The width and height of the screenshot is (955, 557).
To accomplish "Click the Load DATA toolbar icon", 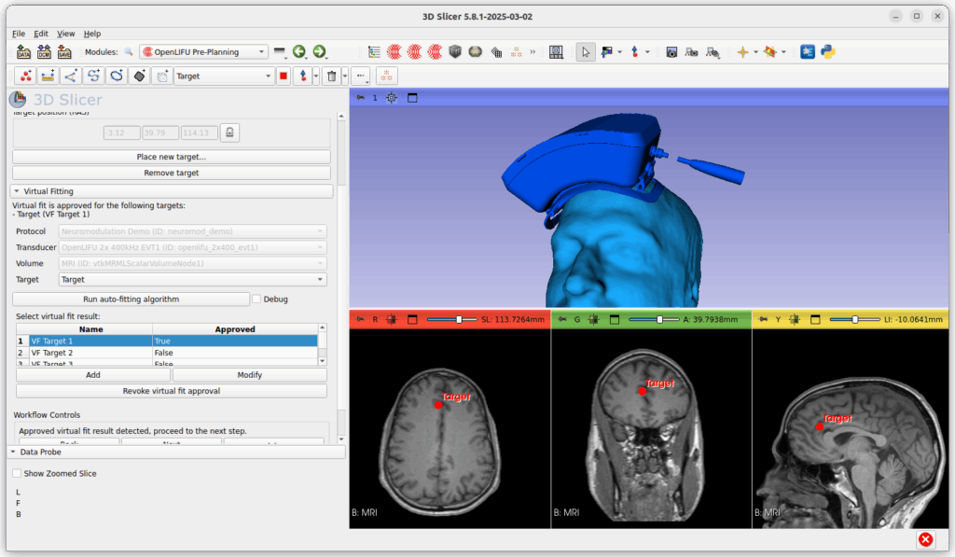I will point(23,52).
